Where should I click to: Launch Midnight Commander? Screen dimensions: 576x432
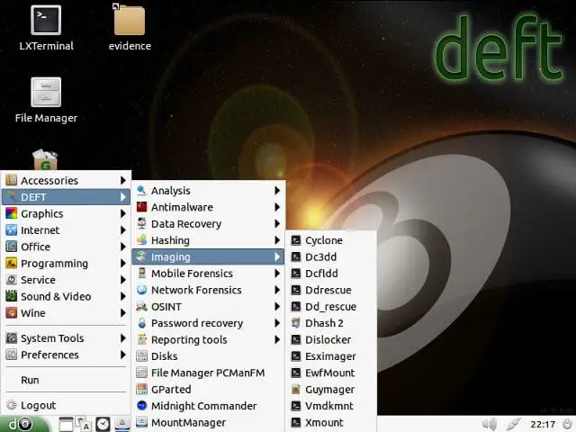(x=202, y=406)
